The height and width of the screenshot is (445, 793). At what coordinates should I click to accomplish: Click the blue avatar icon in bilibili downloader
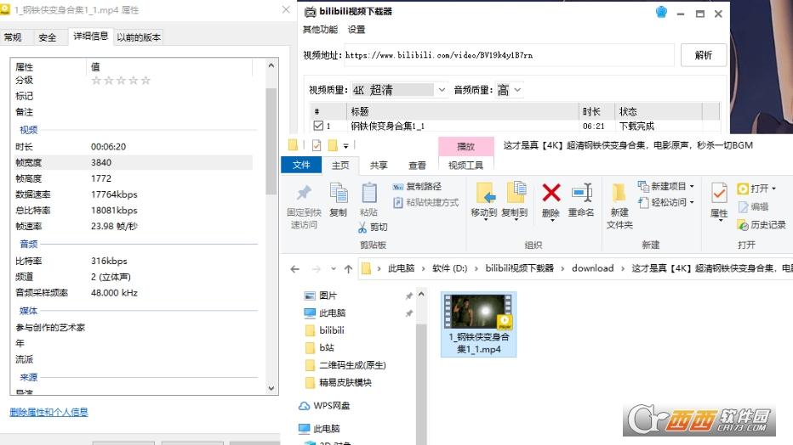pos(661,12)
